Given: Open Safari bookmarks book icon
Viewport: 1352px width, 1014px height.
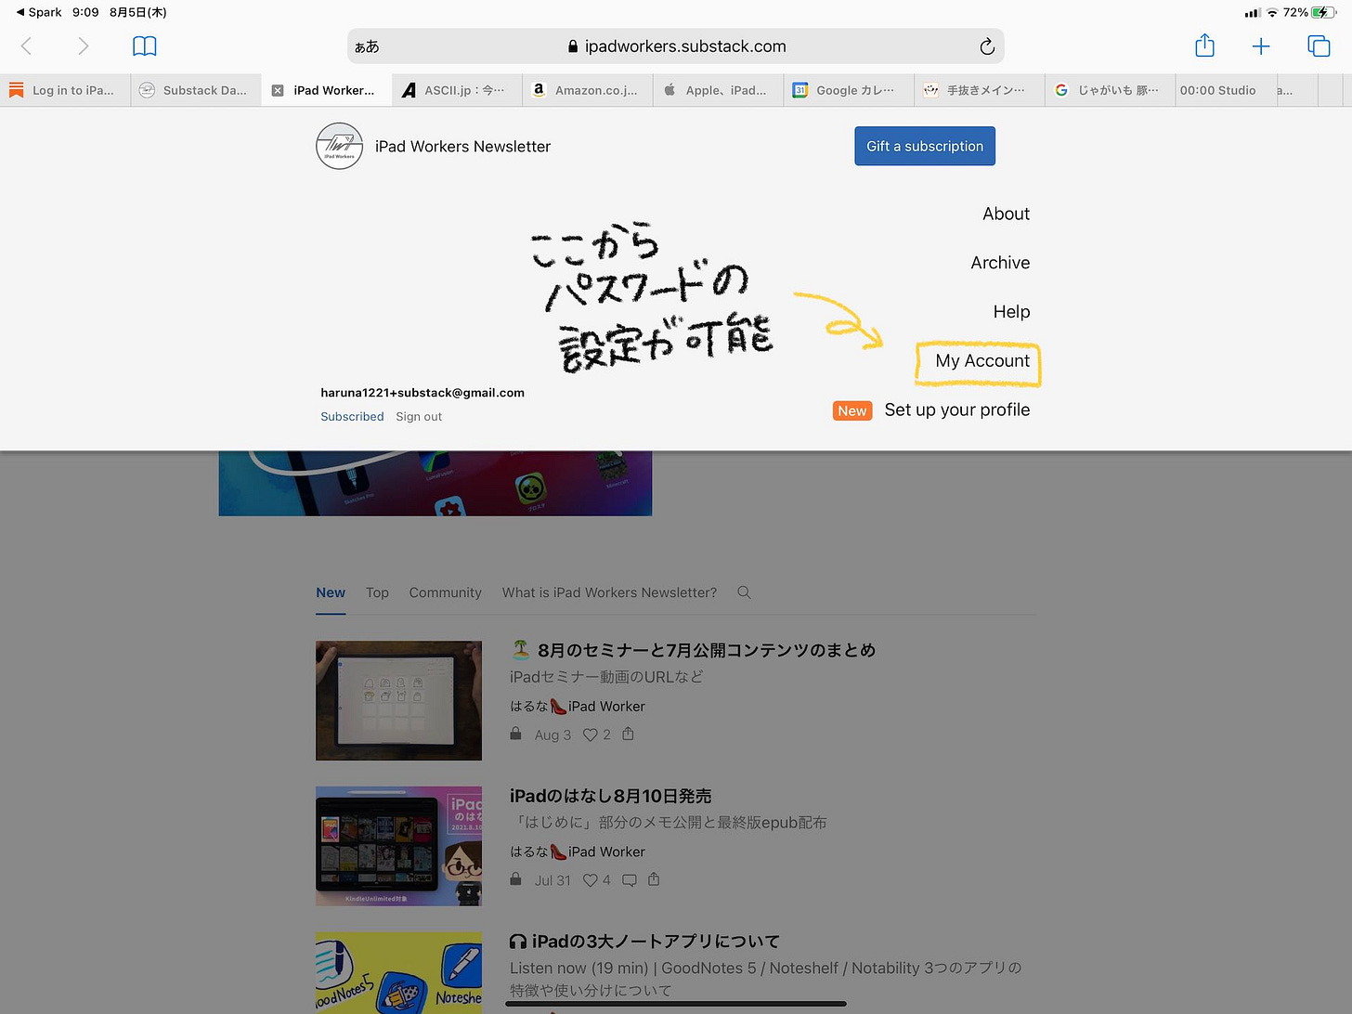Looking at the screenshot, I should [x=145, y=46].
